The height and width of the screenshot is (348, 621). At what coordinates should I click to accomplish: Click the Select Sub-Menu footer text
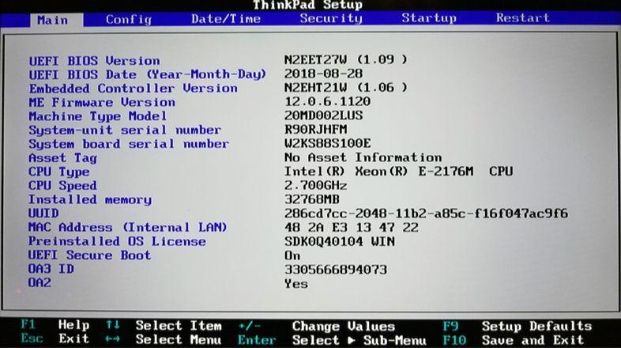coord(359,340)
